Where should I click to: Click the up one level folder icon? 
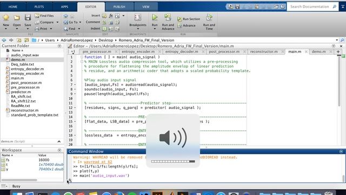coord(19,40)
